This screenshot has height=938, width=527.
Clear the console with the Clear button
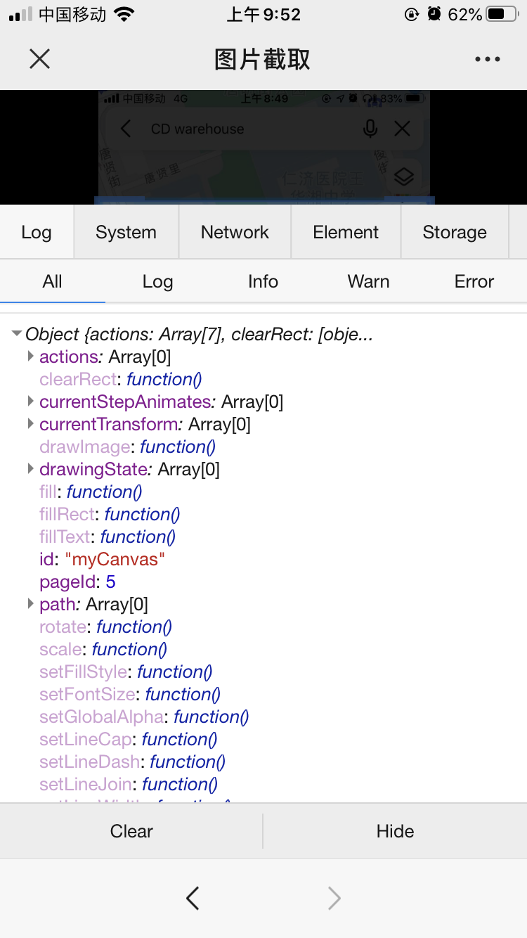click(x=131, y=830)
